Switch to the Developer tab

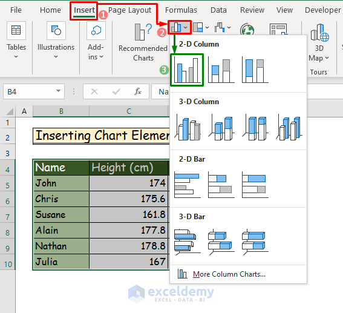tap(323, 10)
